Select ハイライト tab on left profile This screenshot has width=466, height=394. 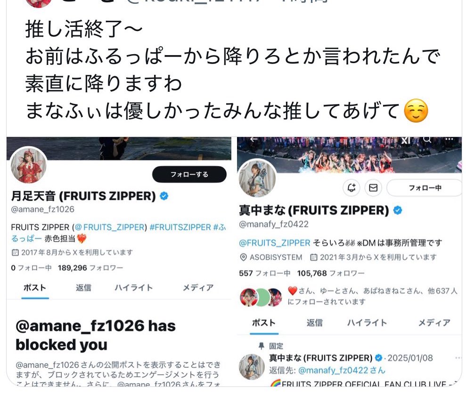[x=134, y=288]
